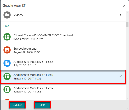This screenshot has height=110, width=129.
Task: Click the green spreadsheet icon for Cloned Course
Action: (7, 37)
